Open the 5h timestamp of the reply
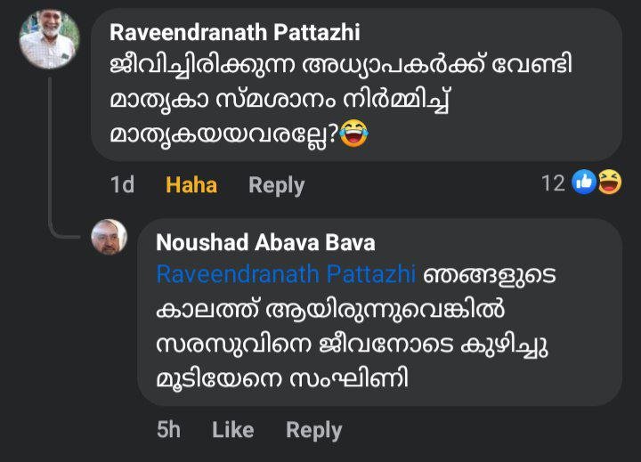This screenshot has width=641, height=462. [x=168, y=430]
